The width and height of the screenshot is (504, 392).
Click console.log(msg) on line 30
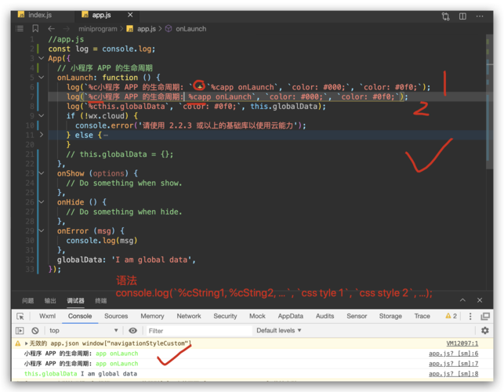click(x=102, y=241)
